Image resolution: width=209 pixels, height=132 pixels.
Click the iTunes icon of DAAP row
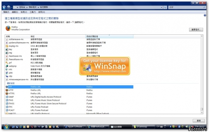(x=7, y=97)
